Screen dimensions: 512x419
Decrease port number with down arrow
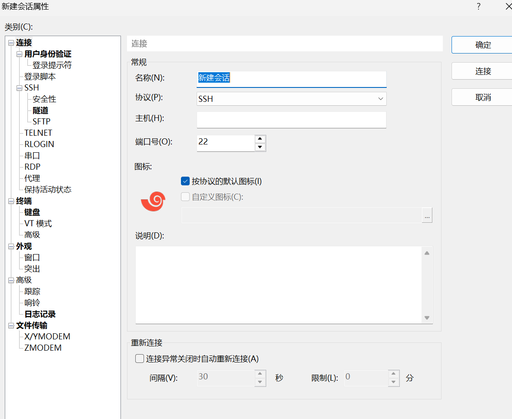pos(260,147)
